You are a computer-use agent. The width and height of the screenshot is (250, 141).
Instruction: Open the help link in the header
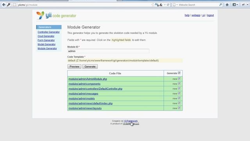coord(187,15)
